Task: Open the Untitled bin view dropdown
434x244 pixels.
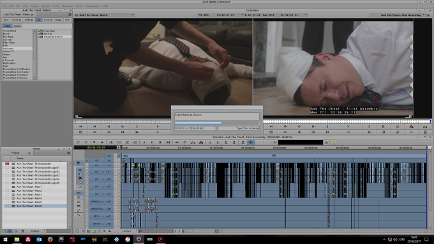Action: click(x=35, y=231)
